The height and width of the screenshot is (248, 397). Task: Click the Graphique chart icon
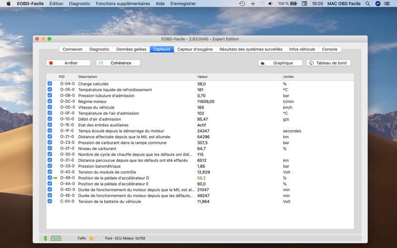[x=263, y=63]
